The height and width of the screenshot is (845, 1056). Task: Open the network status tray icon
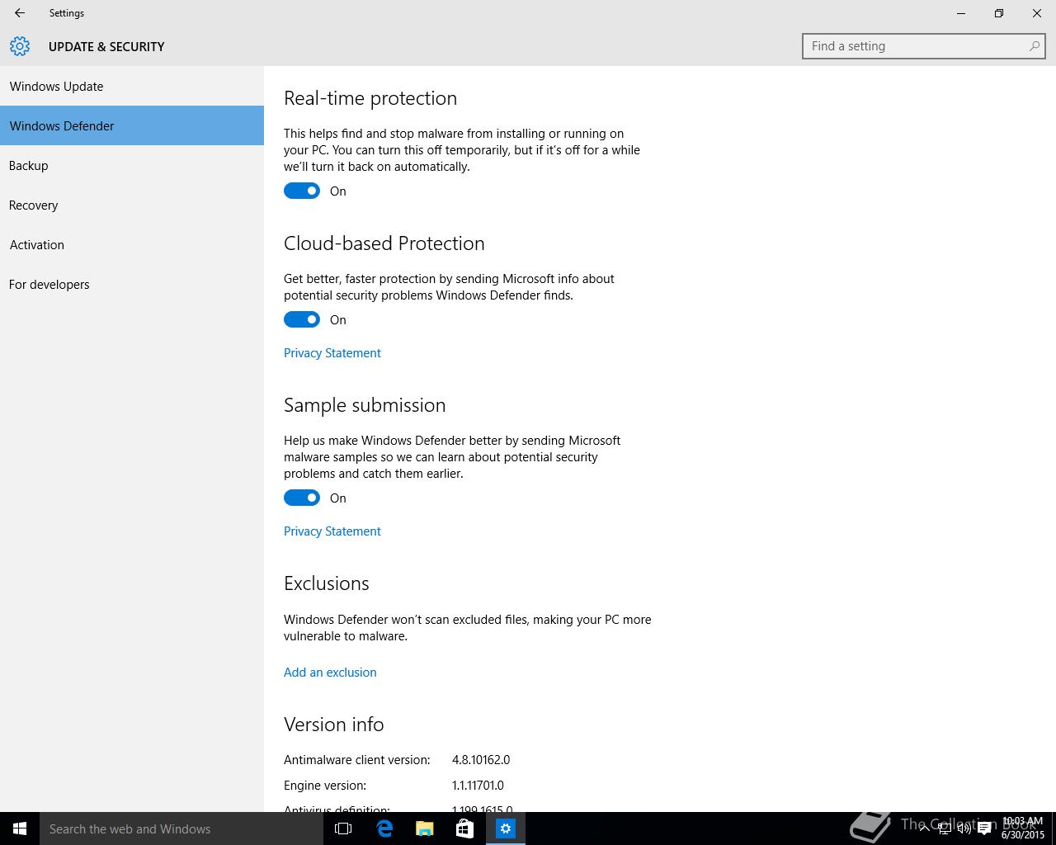(x=945, y=828)
